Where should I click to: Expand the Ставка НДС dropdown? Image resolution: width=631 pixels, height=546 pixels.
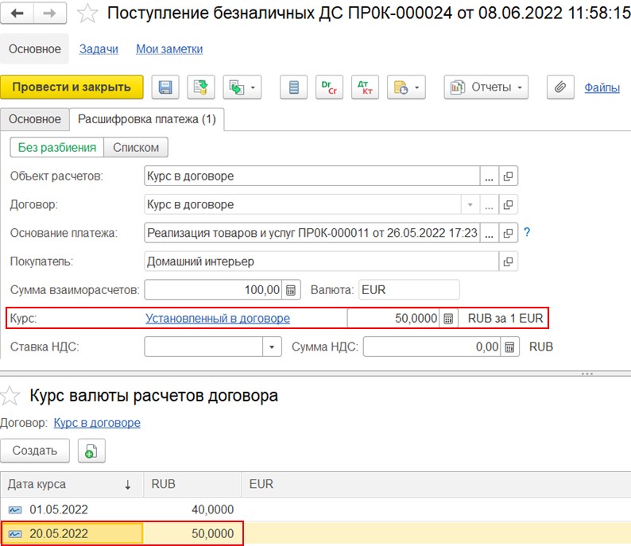(x=273, y=347)
